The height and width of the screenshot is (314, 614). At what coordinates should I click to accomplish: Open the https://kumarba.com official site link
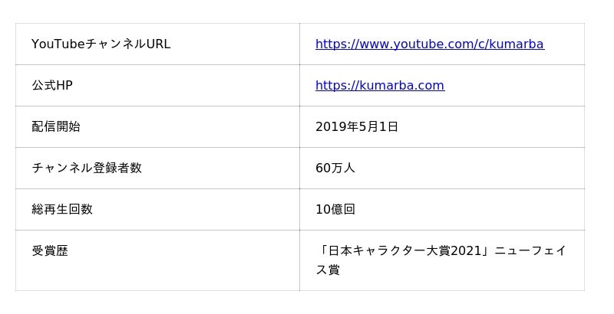coord(379,85)
